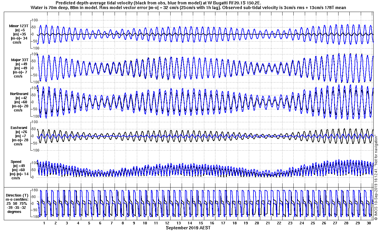This screenshot has width=381, height=234.
Task: Click day '28' on the date axis
Action: (x=346, y=223)
